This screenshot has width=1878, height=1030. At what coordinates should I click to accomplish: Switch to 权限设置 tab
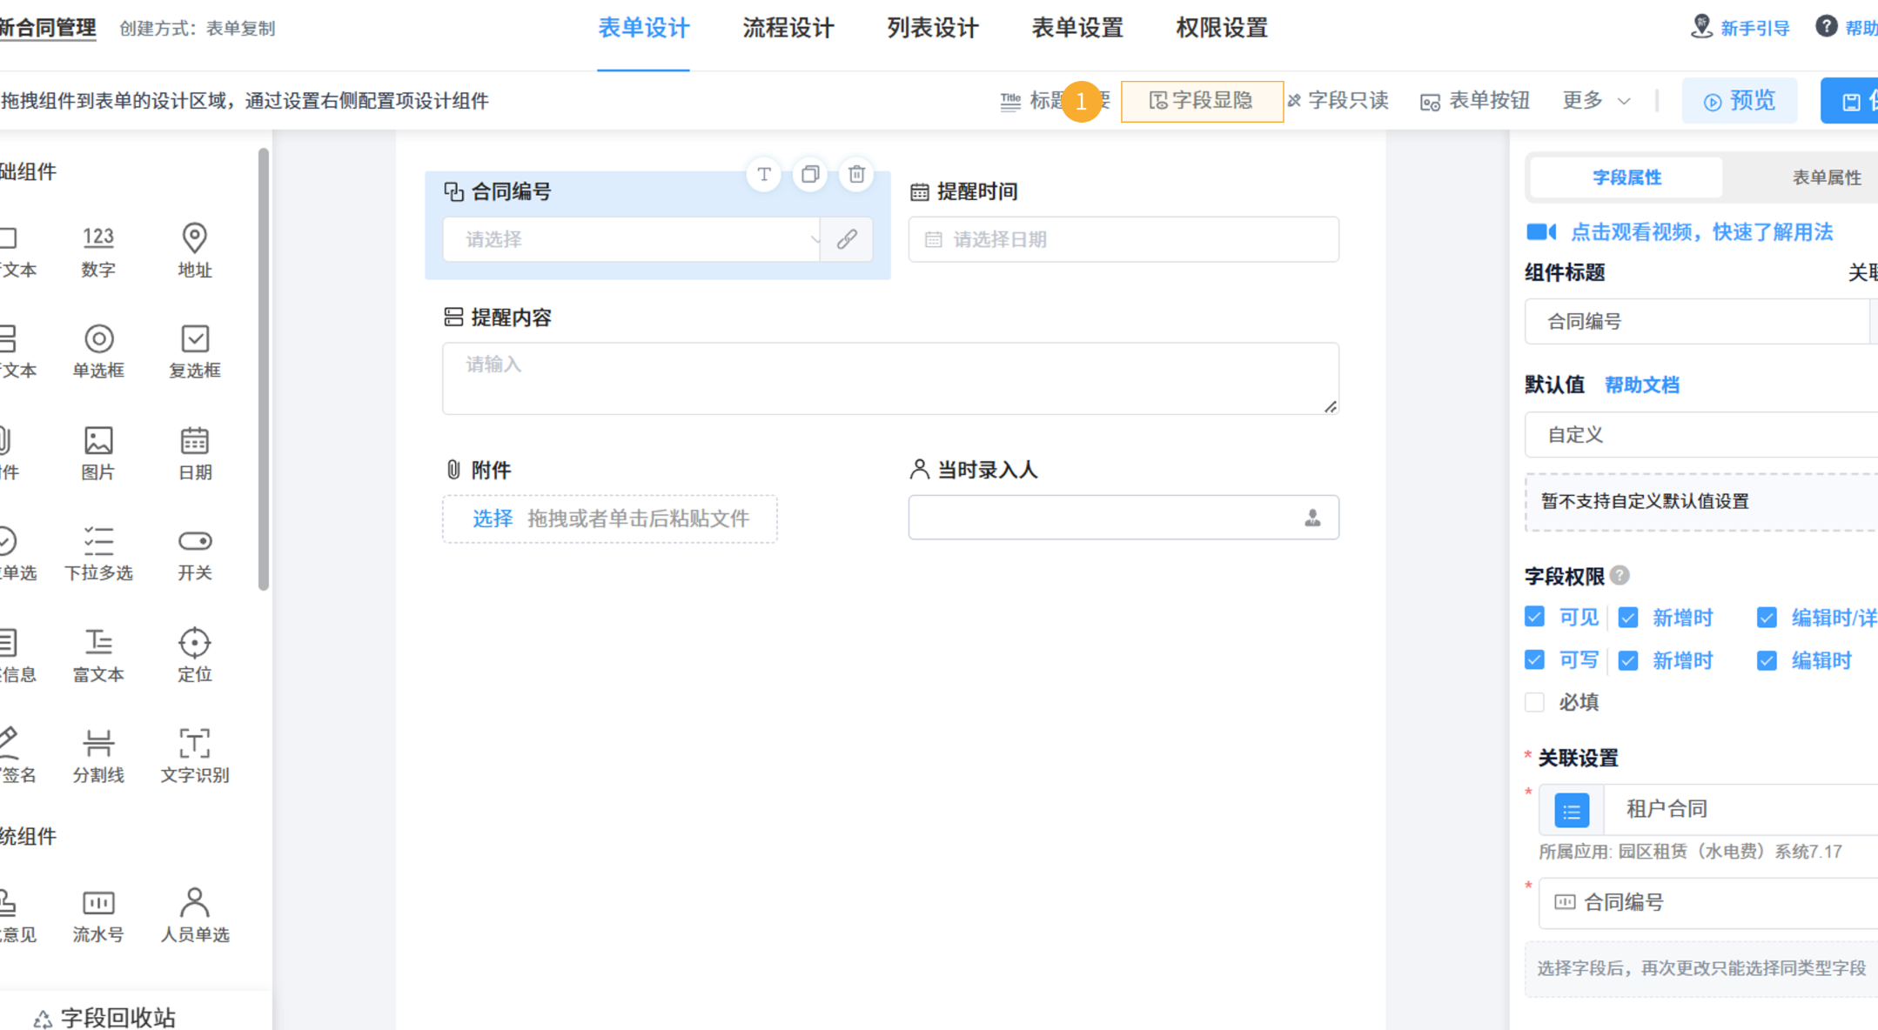[1222, 29]
